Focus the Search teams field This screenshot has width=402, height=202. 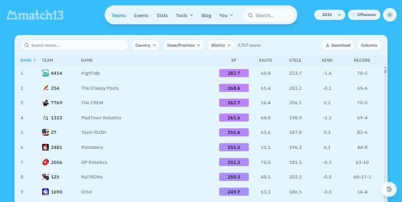(x=74, y=45)
